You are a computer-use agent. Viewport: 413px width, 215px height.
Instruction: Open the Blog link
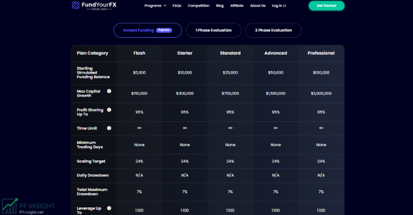point(219,6)
